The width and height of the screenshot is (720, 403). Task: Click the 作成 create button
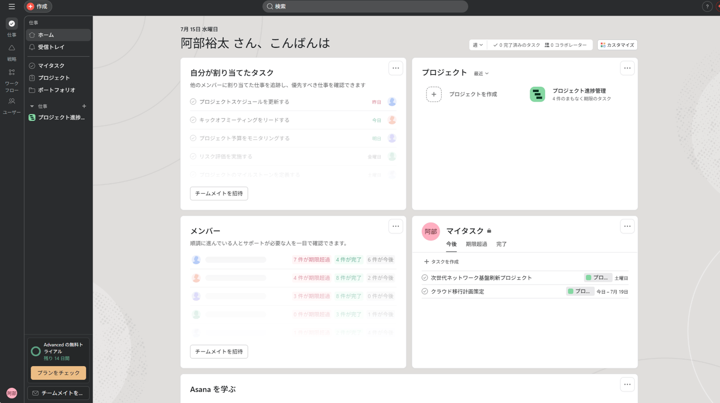38,7
